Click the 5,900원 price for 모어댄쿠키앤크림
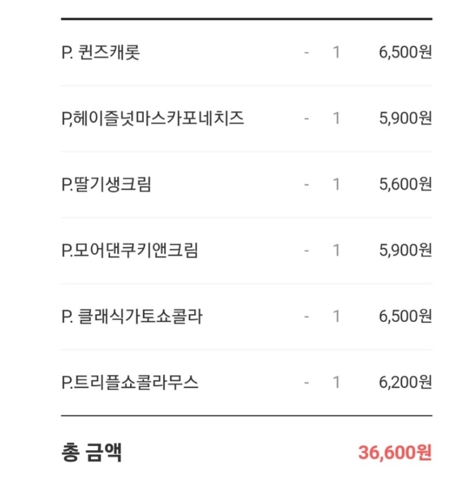Image resolution: width=452 pixels, height=481 pixels. pos(405,251)
